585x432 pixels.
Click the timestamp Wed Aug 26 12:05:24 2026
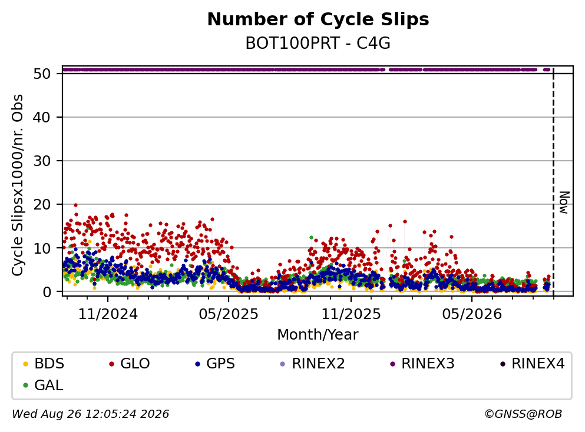(x=91, y=414)
